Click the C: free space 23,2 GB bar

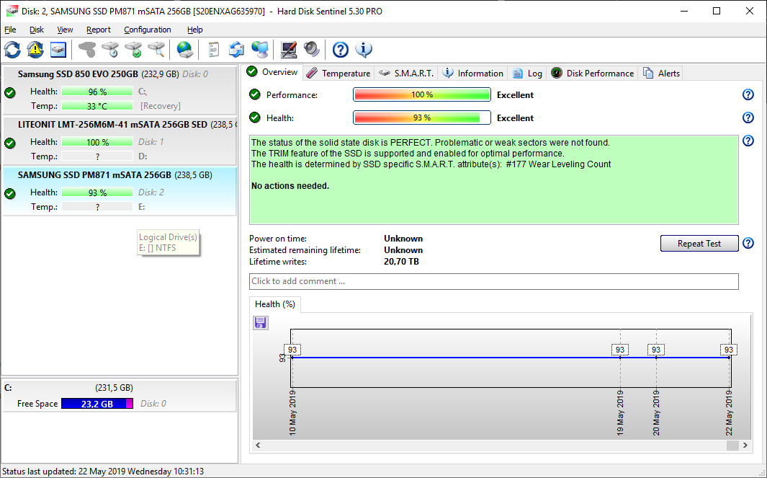click(x=97, y=404)
